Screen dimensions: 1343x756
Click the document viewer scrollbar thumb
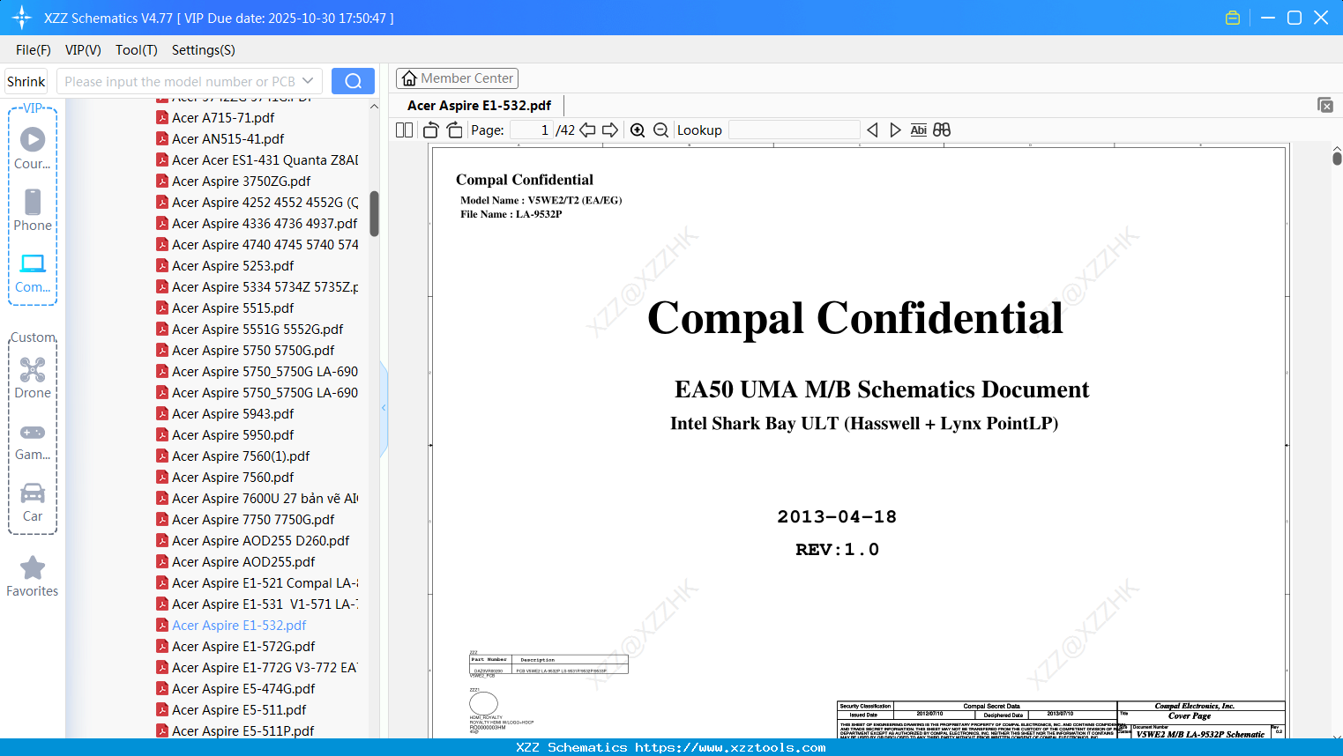pos(1337,158)
